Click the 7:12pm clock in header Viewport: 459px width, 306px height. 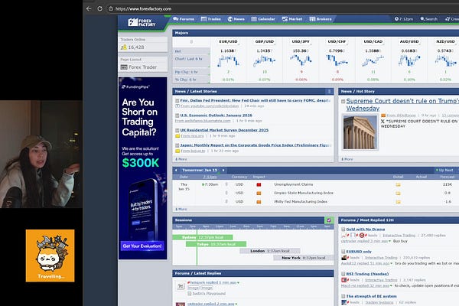pyautogui.click(x=404, y=19)
